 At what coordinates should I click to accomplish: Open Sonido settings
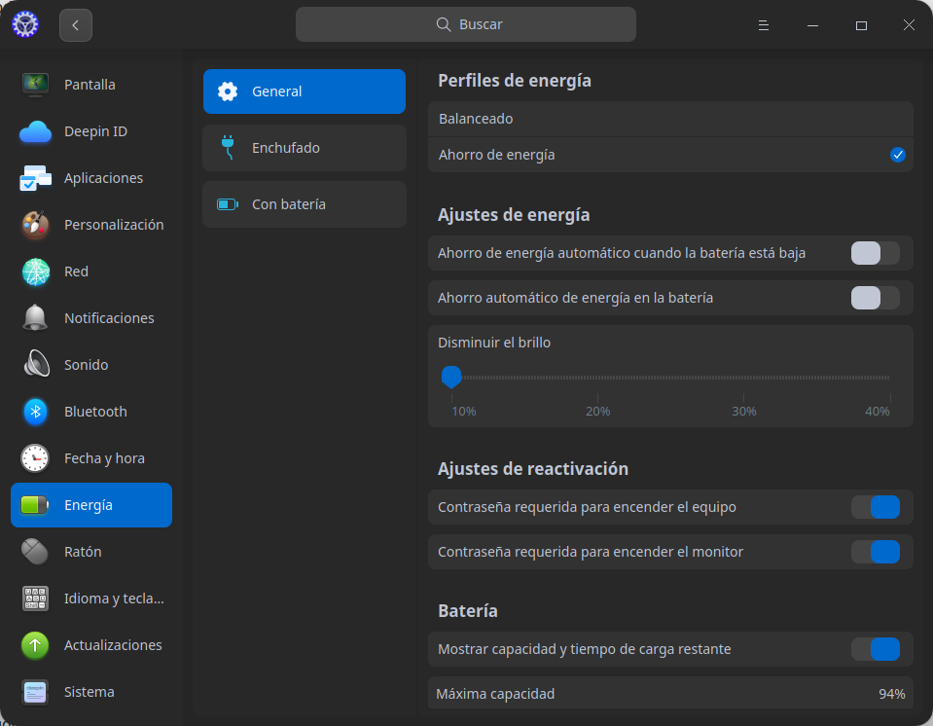[x=91, y=364]
